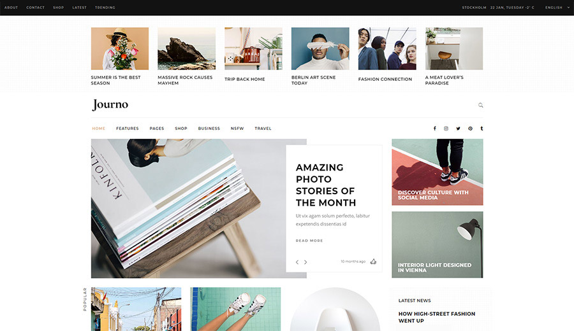574x331 pixels.
Task: Open the Pages navigation menu
Action: [x=157, y=128]
